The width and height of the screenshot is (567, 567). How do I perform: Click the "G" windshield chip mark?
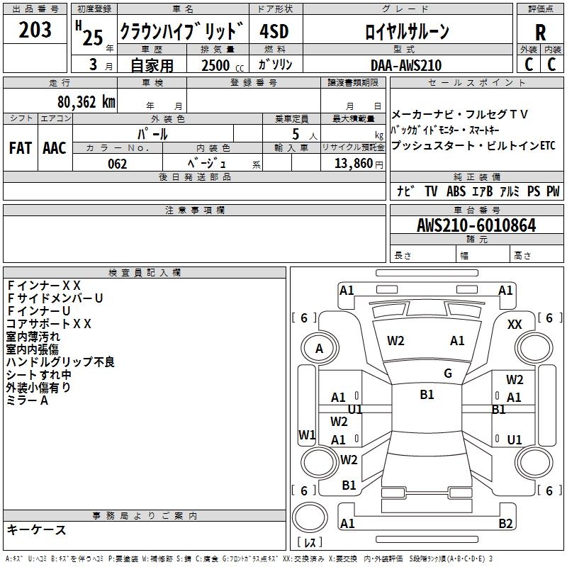coord(448,374)
